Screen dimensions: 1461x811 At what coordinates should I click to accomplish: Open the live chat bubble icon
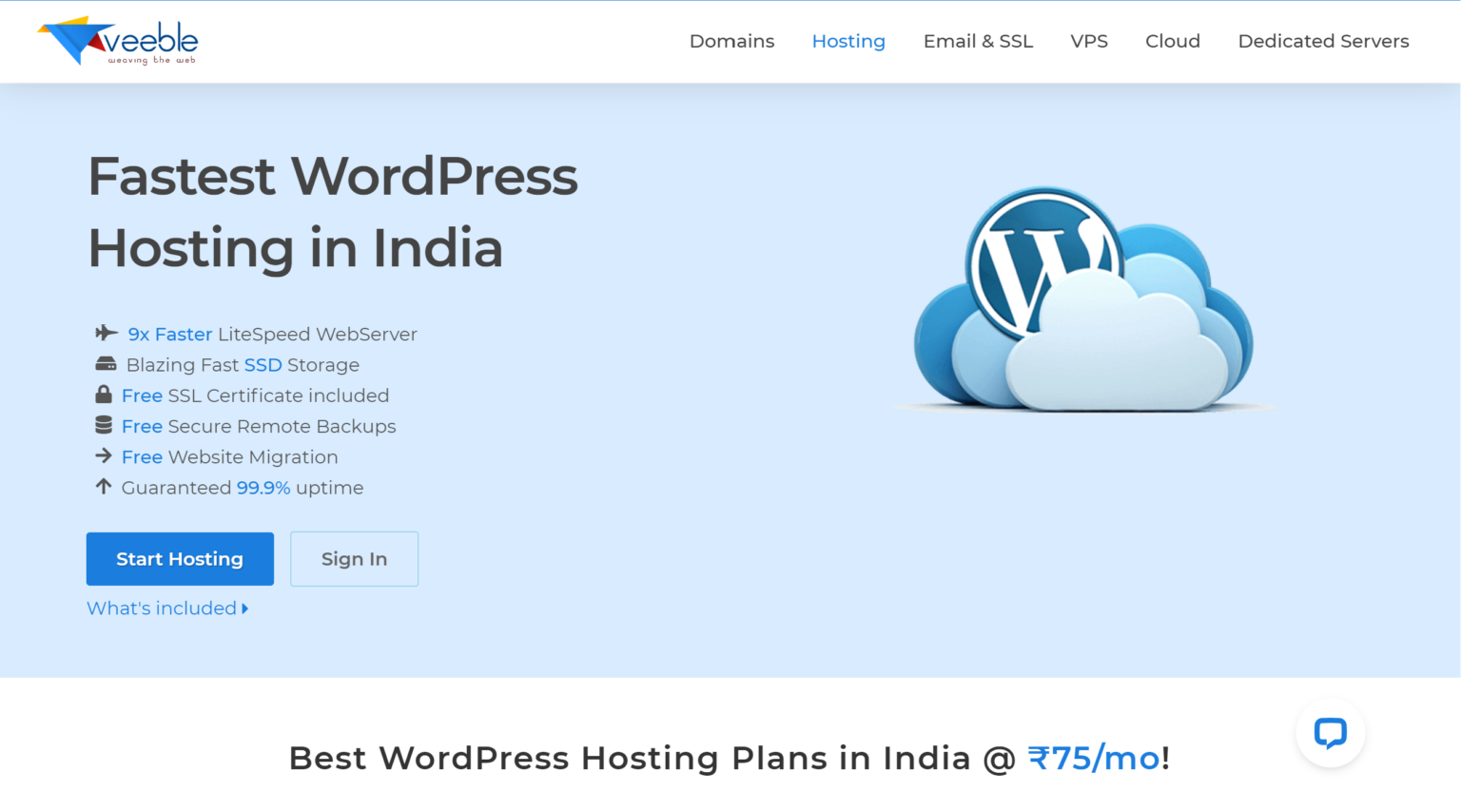pyautogui.click(x=1330, y=733)
